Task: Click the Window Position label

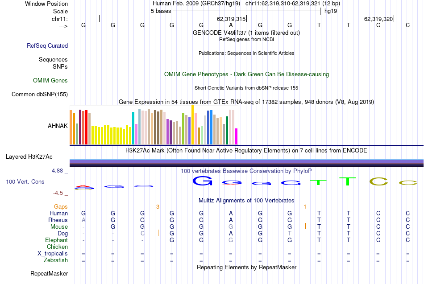Action: pos(46,4)
